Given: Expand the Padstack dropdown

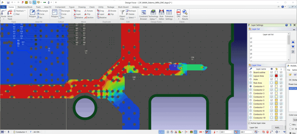Looking at the screenshot, I should [25, 11].
